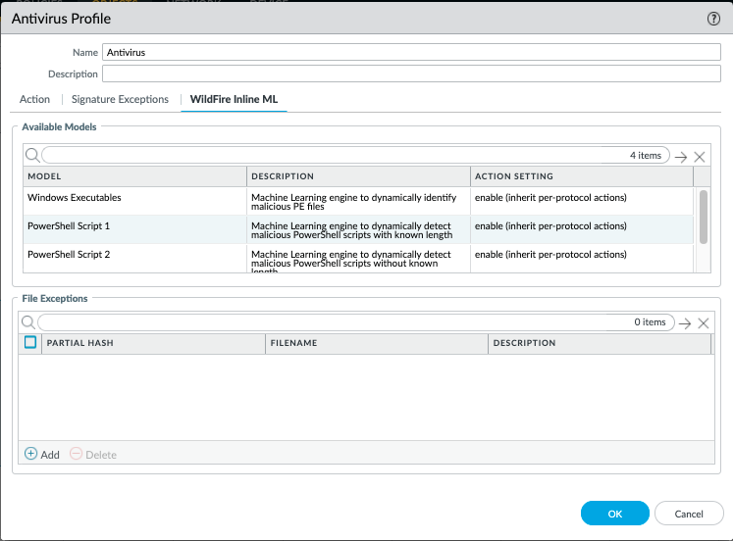The width and height of the screenshot is (733, 541).
Task: Click the Description input field
Action: click(411, 74)
